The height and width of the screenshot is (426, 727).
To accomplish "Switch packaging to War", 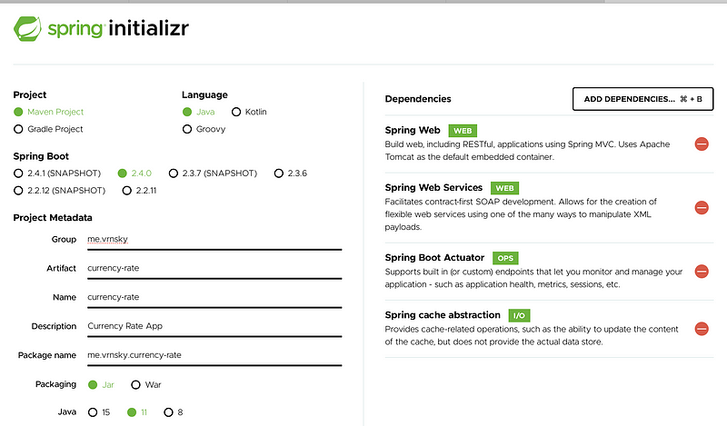I will tap(136, 384).
